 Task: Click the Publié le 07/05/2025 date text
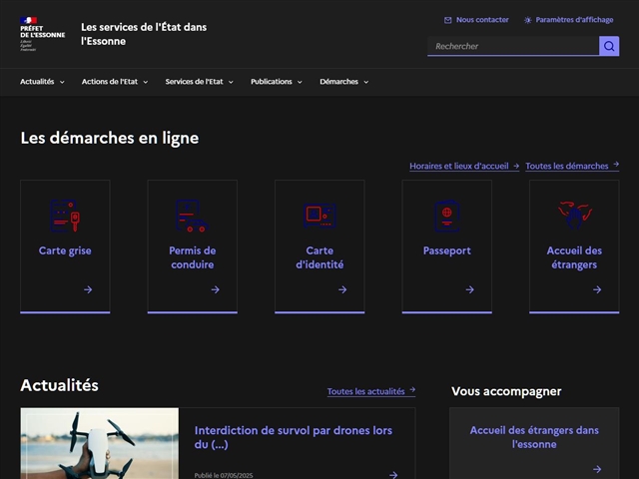pos(224,475)
